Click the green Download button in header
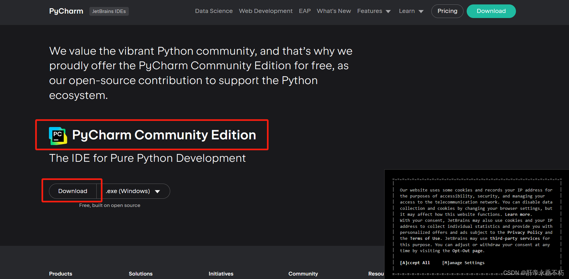 pyautogui.click(x=491, y=11)
